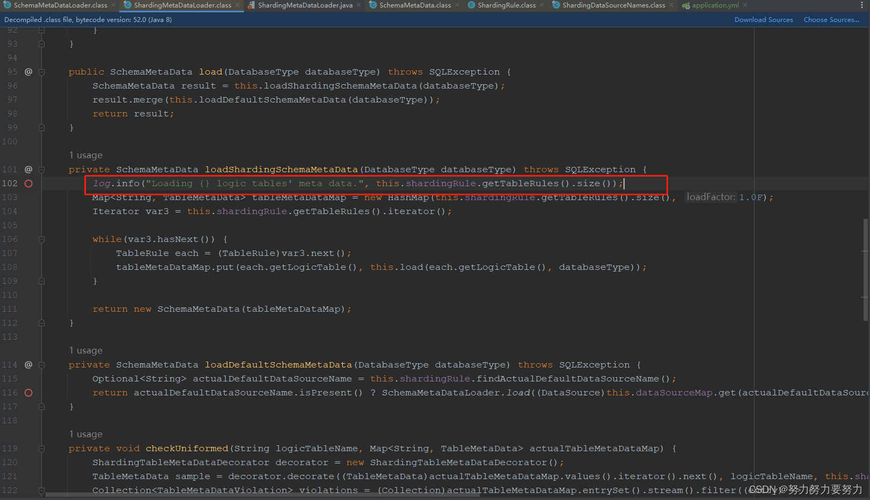Open the ShardingMetaDataLoader.java tab
This screenshot has width=870, height=500.
coord(305,5)
